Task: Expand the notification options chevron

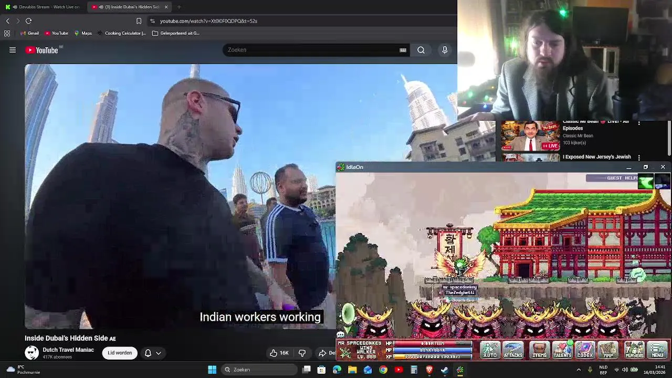Action: coord(159,353)
